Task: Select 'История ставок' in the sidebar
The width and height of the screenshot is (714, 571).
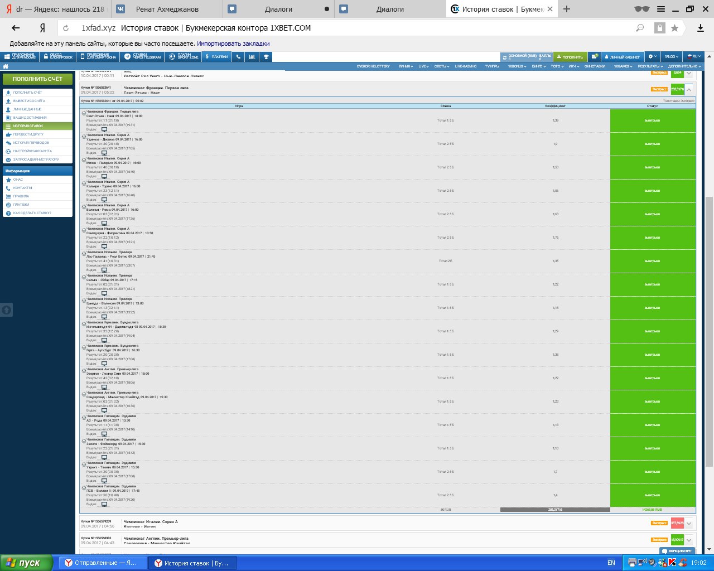Action: [x=37, y=126]
